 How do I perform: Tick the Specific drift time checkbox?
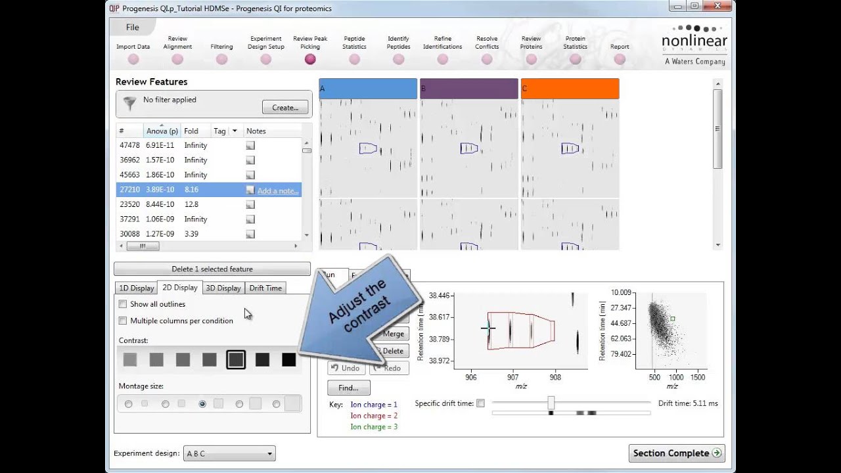click(480, 403)
